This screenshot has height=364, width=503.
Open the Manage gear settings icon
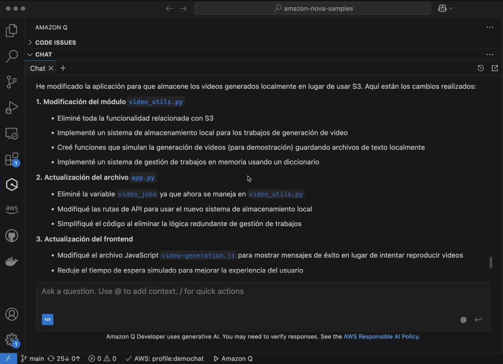click(x=12, y=340)
